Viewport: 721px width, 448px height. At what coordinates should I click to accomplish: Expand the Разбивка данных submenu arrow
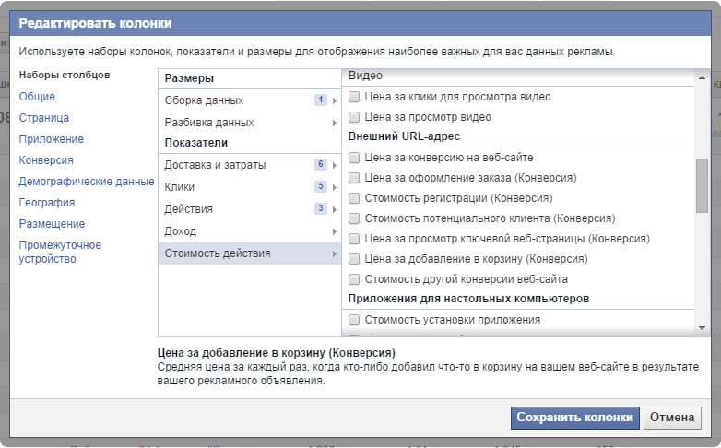coord(334,123)
